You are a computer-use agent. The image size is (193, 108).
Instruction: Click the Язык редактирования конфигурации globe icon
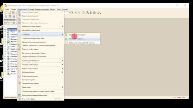click(19, 95)
